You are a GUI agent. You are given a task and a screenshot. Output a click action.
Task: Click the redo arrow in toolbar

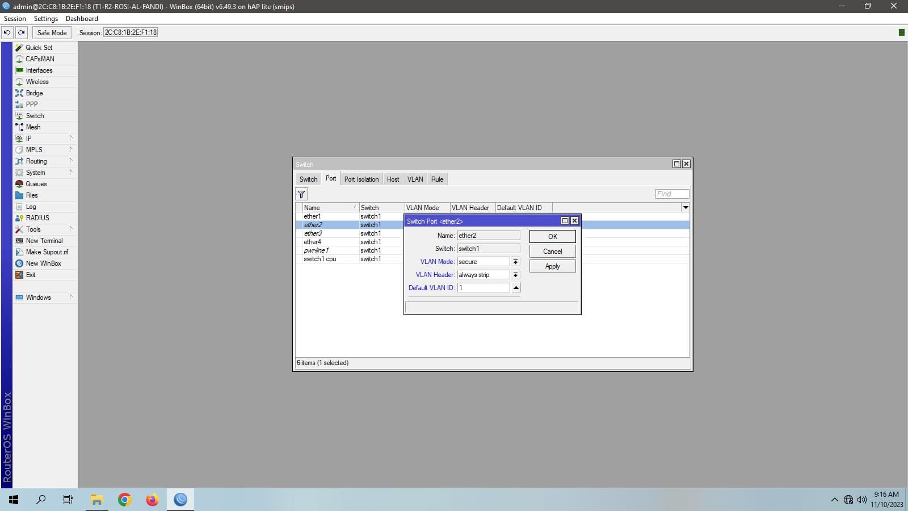[x=22, y=32]
